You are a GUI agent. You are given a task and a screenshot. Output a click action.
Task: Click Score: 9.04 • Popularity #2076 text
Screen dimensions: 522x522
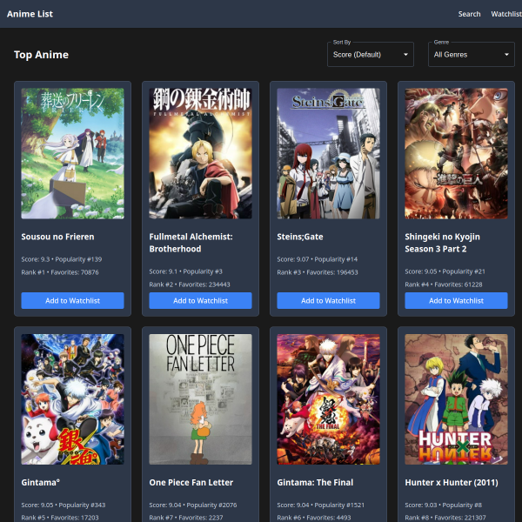[x=193, y=505]
